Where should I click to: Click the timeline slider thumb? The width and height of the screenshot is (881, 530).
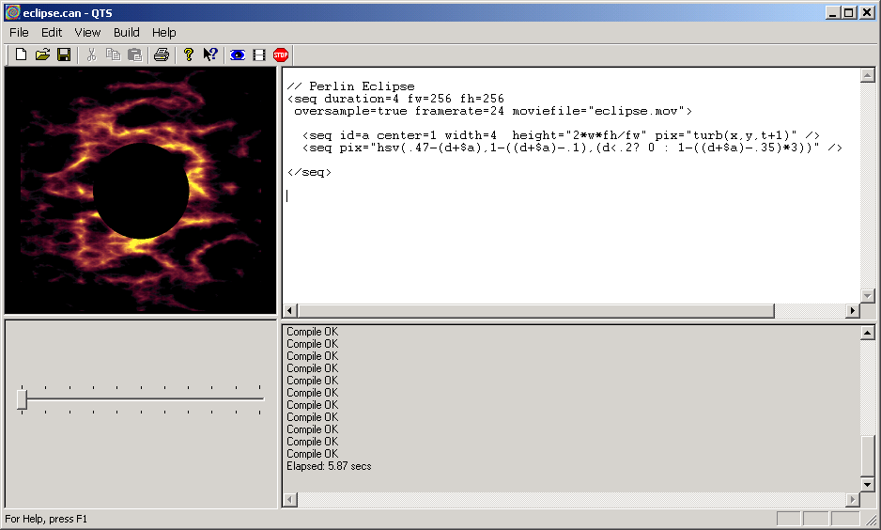pos(22,399)
